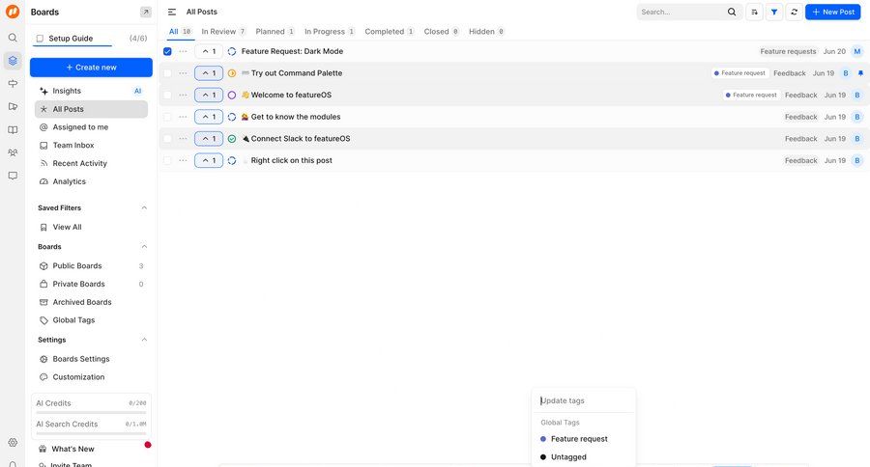Image resolution: width=870 pixels, height=467 pixels.
Task: Collapse the Saved Filters section
Action: (x=144, y=207)
